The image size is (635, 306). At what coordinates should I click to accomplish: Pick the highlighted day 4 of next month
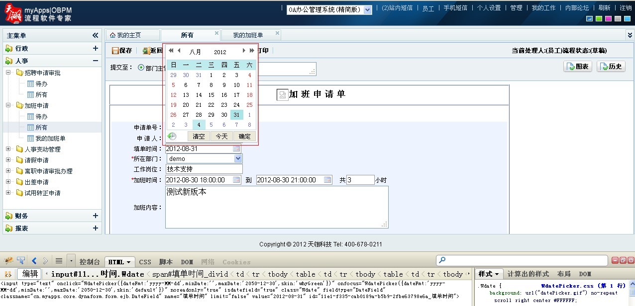[199, 125]
